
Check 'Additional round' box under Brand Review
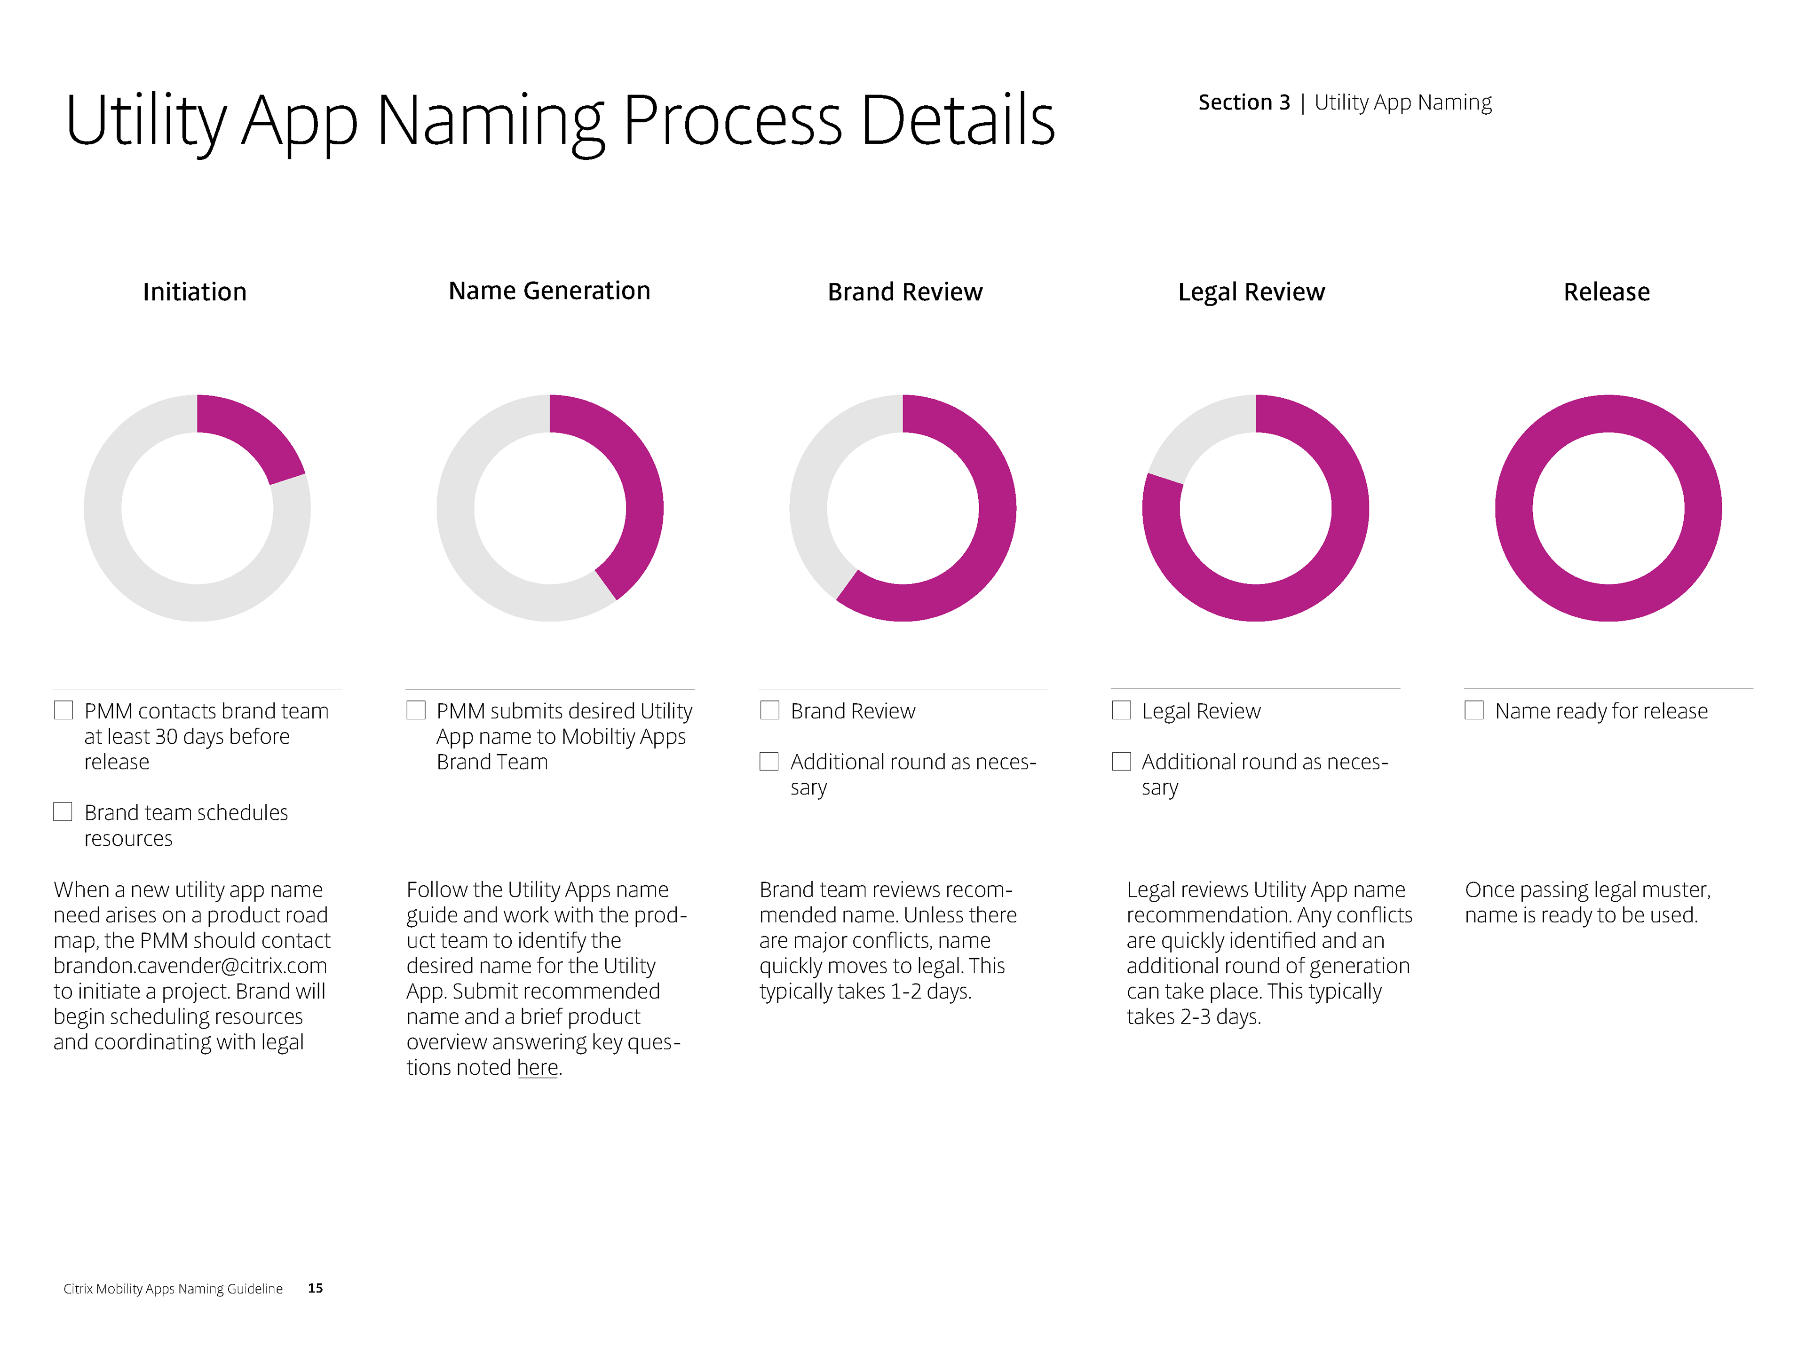coord(769,761)
